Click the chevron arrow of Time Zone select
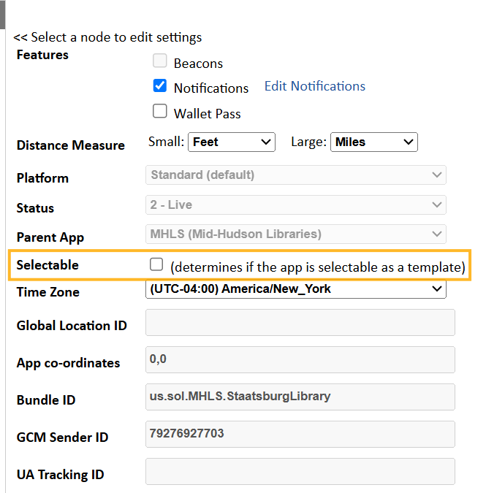Viewport: 486px width, 493px height. click(436, 288)
